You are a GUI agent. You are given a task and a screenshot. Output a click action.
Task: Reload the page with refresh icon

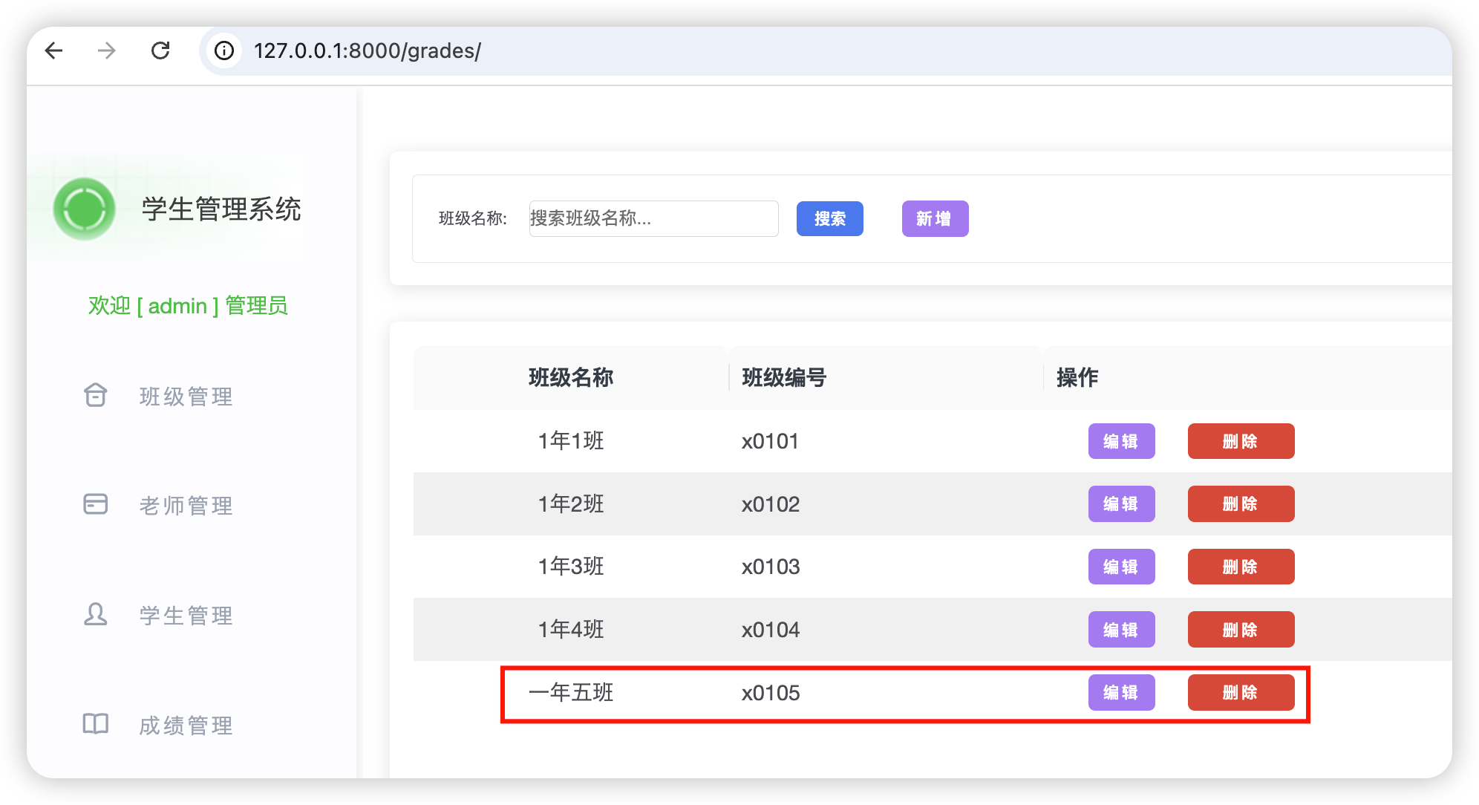coord(160,50)
